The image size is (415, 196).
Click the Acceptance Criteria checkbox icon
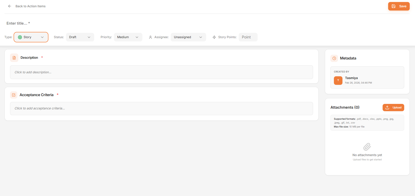(14, 95)
